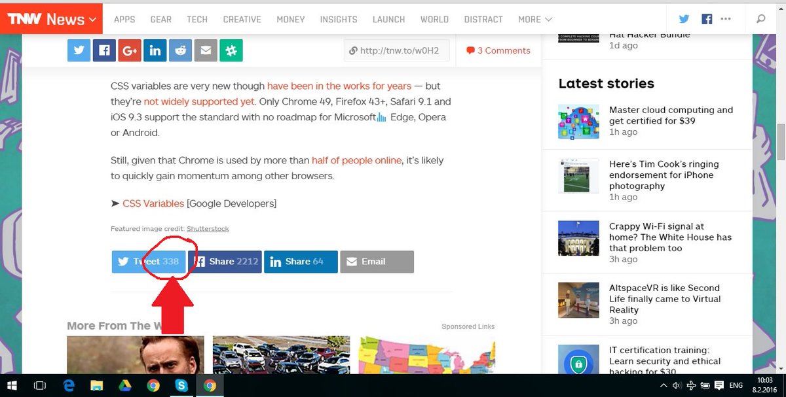Open the 3 Comments link
The height and width of the screenshot is (397, 786).
498,50
